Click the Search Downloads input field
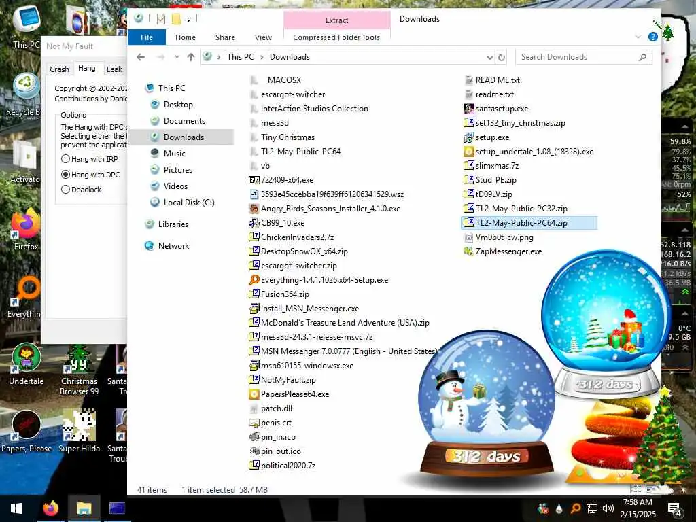The image size is (696, 522). [x=583, y=57]
